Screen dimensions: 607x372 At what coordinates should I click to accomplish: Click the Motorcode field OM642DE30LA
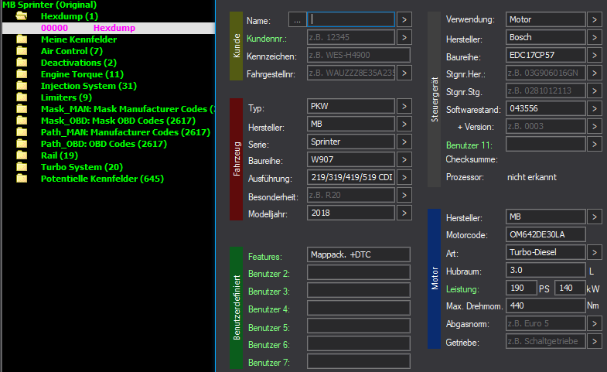(545, 235)
